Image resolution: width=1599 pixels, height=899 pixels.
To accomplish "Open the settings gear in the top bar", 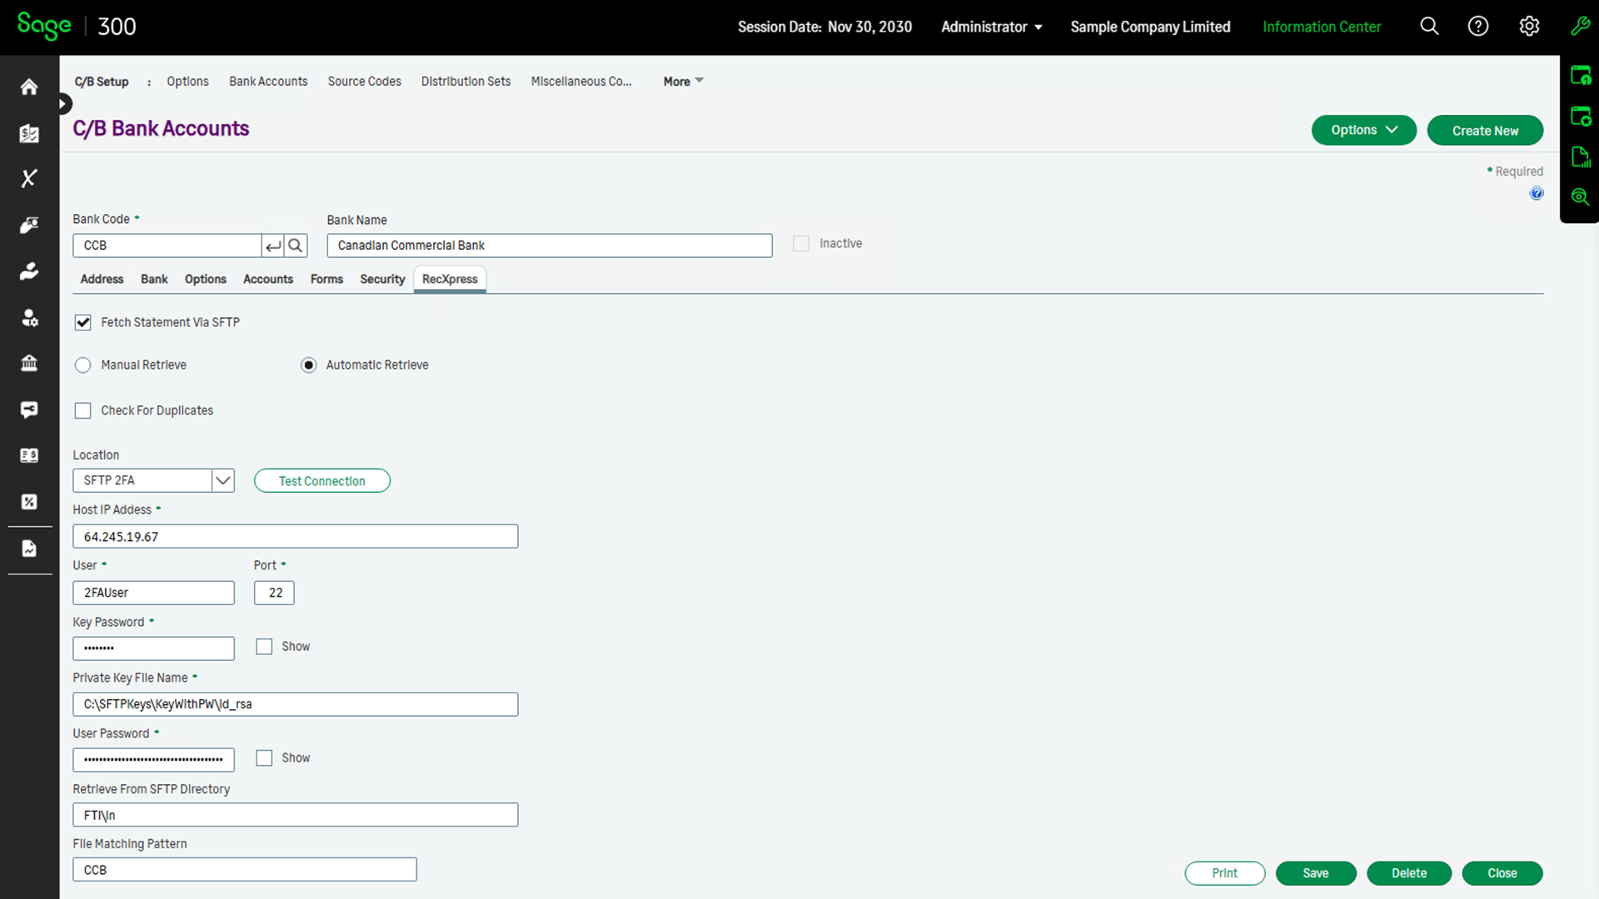I will [1529, 26].
